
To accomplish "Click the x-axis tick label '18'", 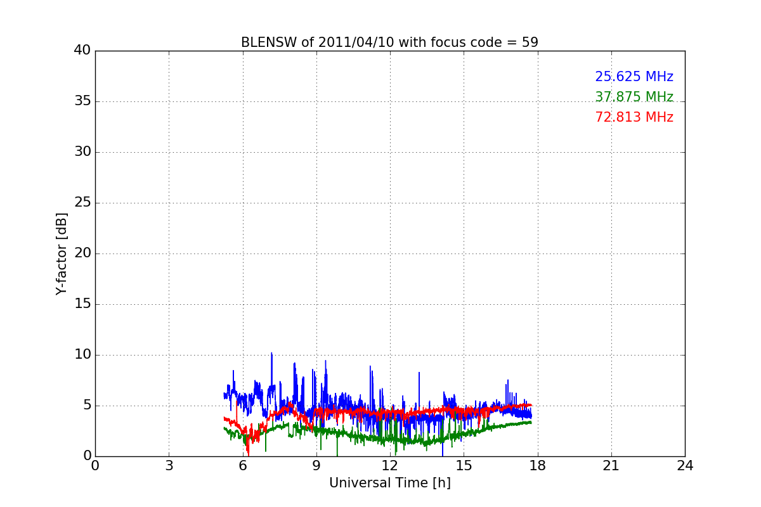I will tap(537, 465).
